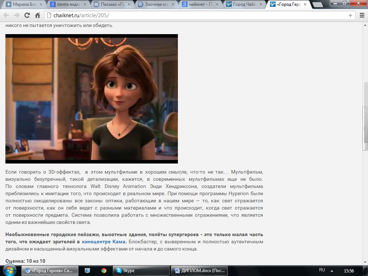Open the pinned program icon beside the Chrome taskbar icon
368x276 pixels.
pos(87,271)
